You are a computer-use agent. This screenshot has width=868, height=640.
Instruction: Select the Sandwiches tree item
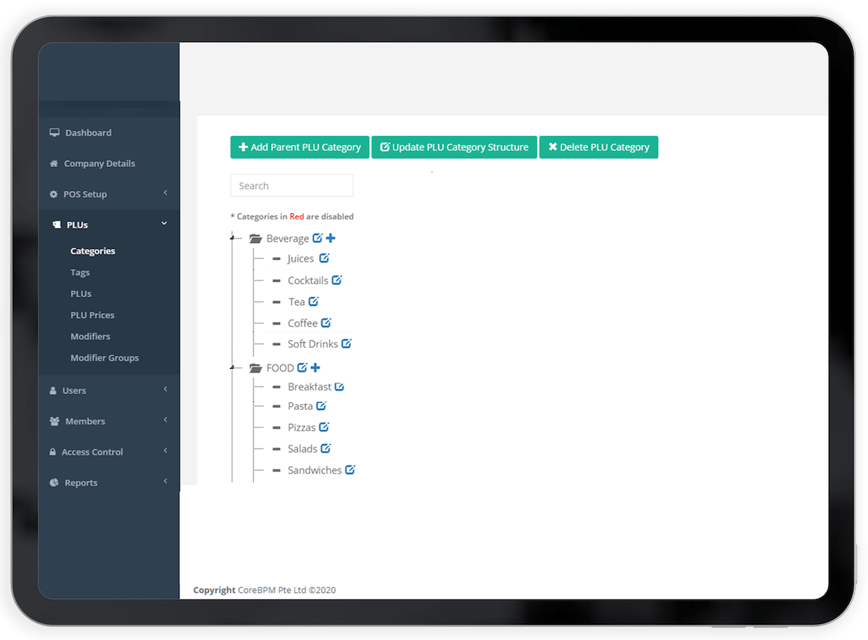pos(315,470)
